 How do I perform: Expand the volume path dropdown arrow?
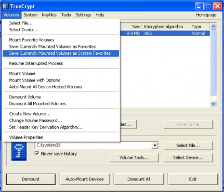point(155,145)
